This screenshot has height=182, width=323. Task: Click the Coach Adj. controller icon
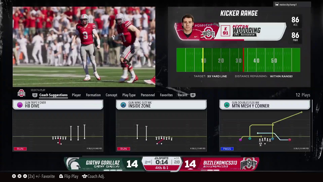[x=85, y=176]
